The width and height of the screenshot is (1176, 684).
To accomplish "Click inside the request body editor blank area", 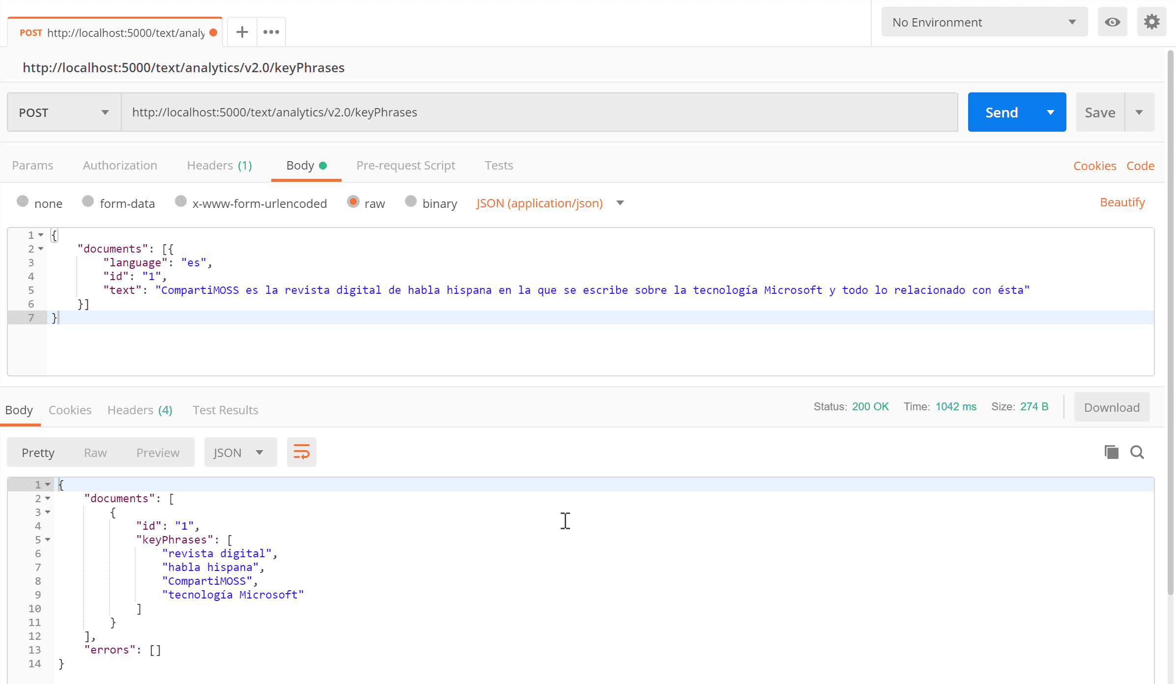I will 600,349.
